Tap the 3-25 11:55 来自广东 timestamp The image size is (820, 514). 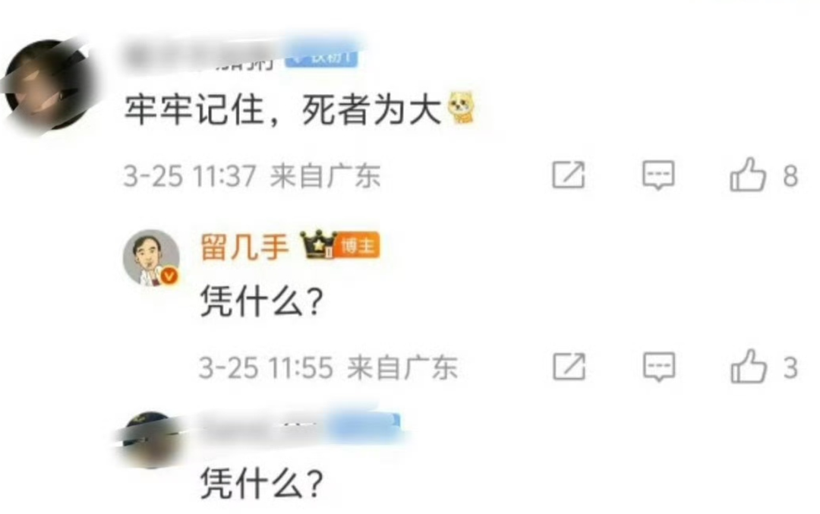[x=329, y=367]
